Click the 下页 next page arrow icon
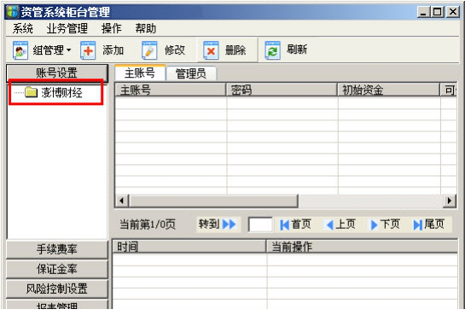465x321 pixels. pos(374,225)
